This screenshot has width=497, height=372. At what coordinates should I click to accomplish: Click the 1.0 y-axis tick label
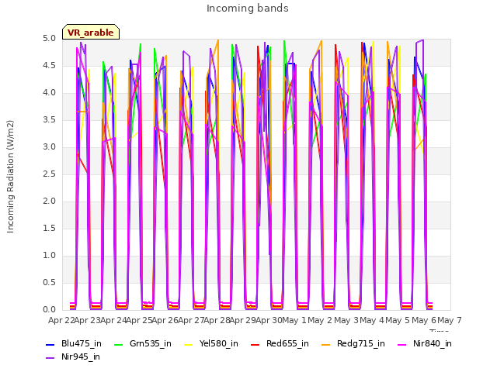tap(49, 256)
